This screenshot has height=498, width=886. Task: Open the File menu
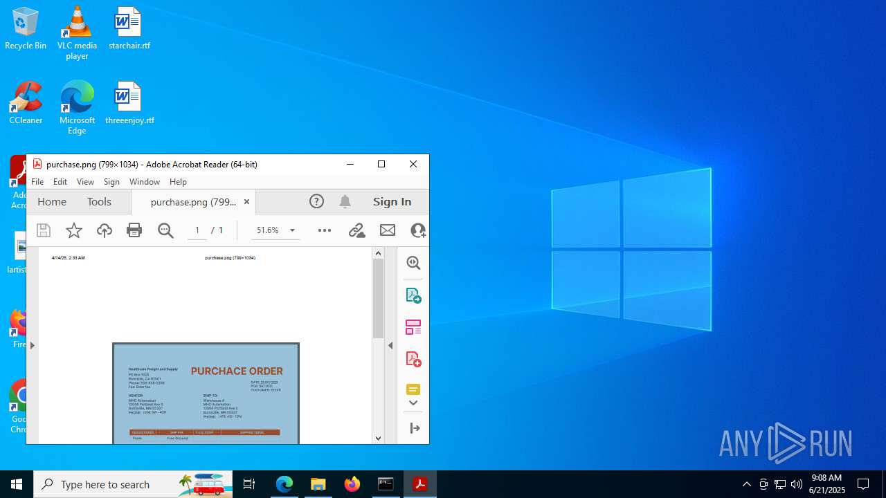click(37, 182)
